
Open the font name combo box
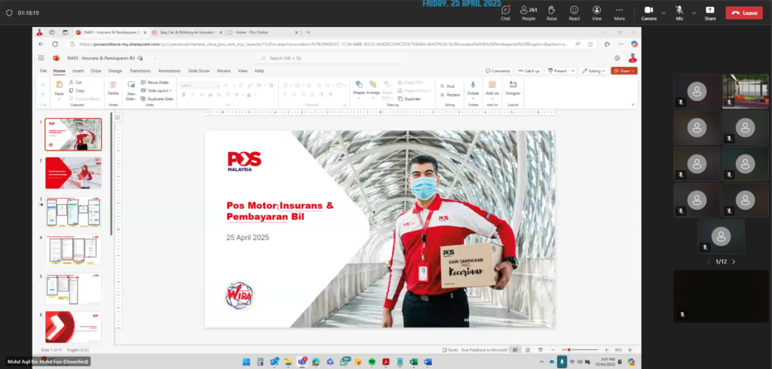point(199,85)
